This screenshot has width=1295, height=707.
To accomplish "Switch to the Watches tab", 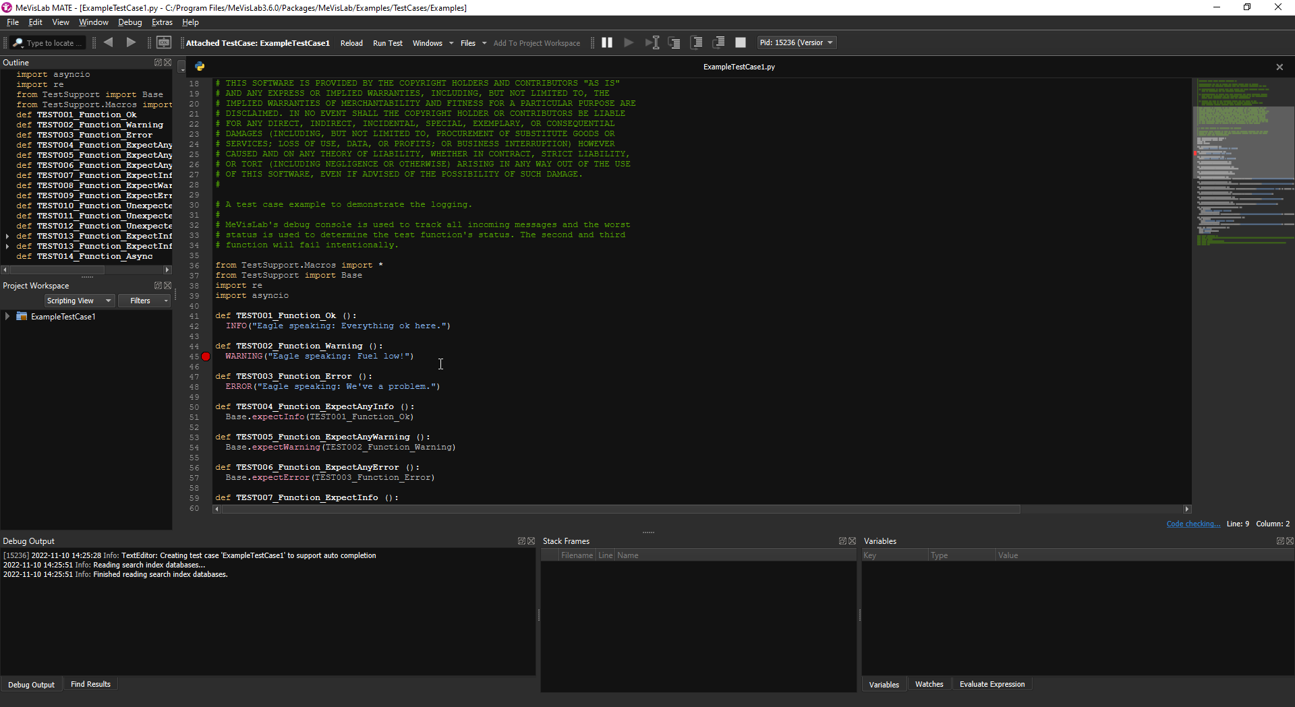I will click(x=929, y=684).
